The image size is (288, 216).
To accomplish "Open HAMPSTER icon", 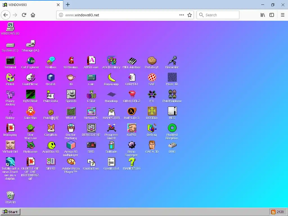I will click(111, 111).
